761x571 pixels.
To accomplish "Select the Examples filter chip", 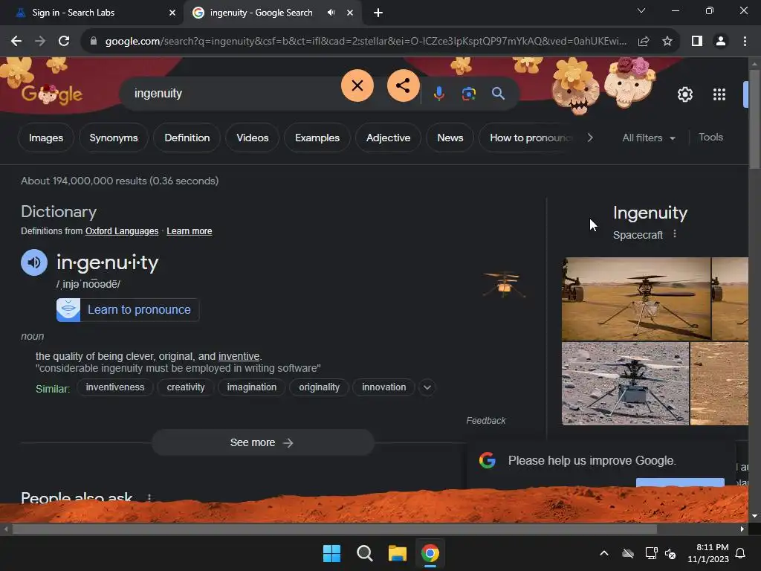I will (x=317, y=138).
